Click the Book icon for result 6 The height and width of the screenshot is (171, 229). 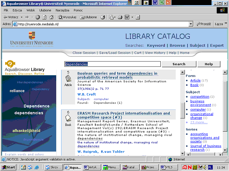[x=68, y=119]
